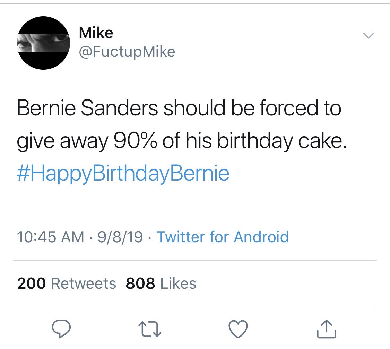Tap the reply speech bubble icon

click(x=61, y=328)
